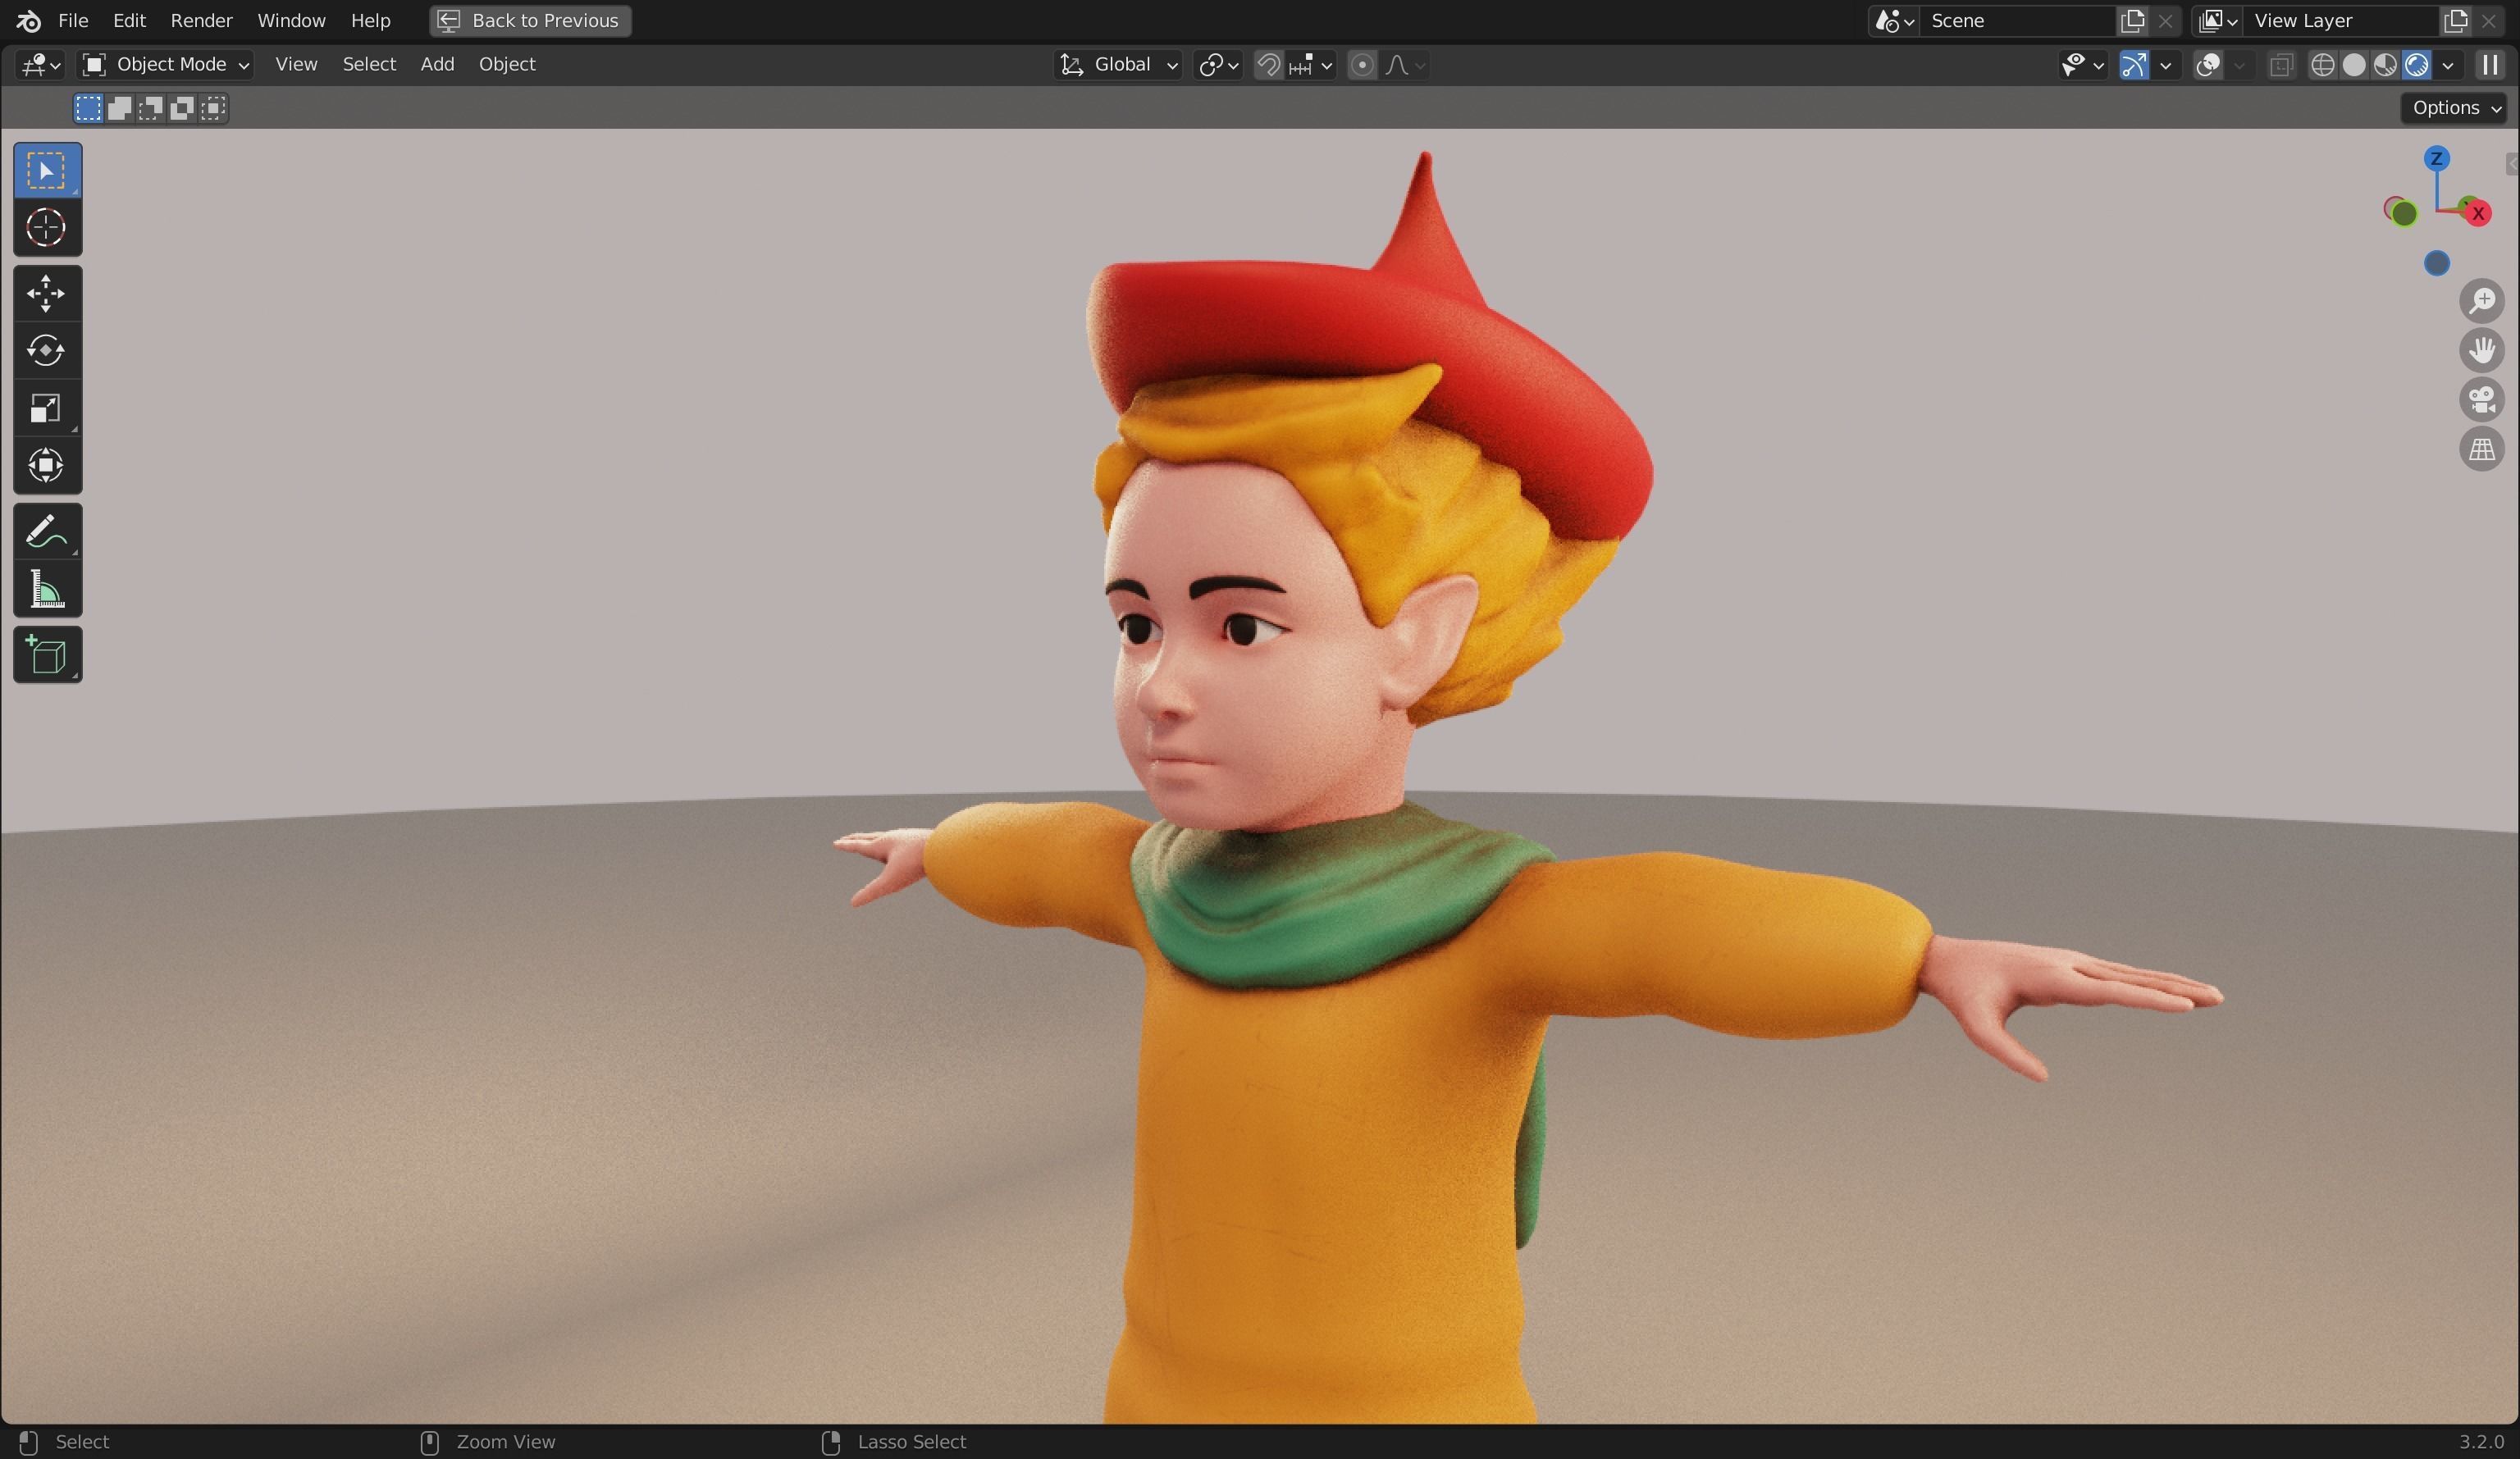
Task: Expand gizmo options dropdown arrow
Action: click(x=2165, y=65)
